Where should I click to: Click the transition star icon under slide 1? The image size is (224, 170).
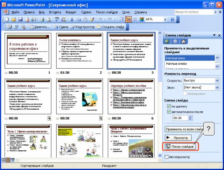click(6, 73)
